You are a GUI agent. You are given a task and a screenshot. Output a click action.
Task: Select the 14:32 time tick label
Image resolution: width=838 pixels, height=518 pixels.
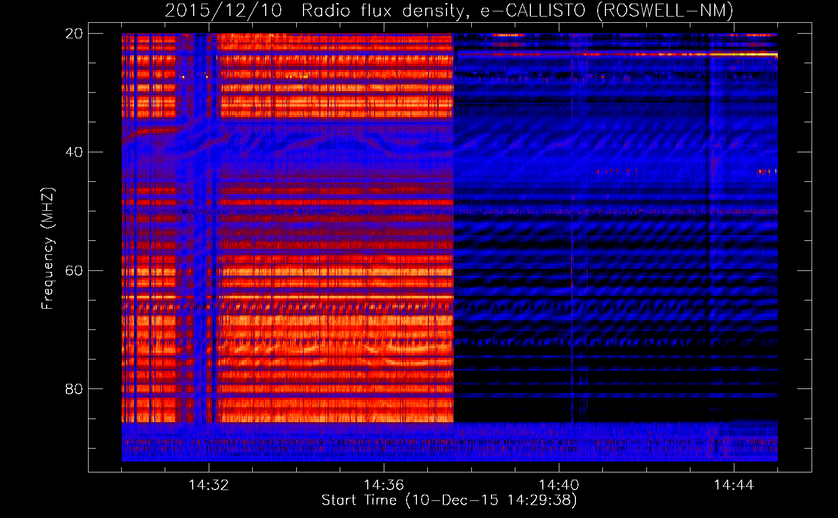(x=209, y=485)
